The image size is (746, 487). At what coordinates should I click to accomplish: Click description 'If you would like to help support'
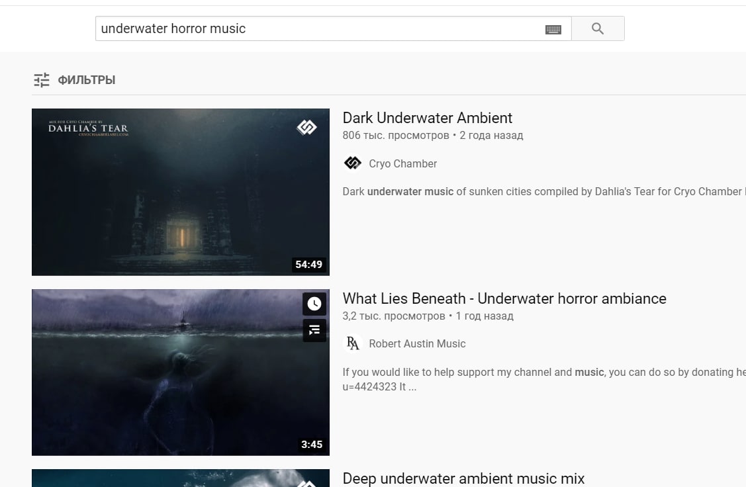tap(418, 372)
